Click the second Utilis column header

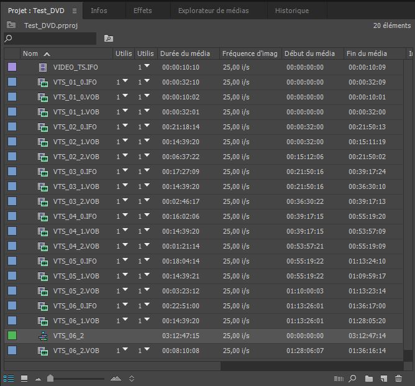145,53
